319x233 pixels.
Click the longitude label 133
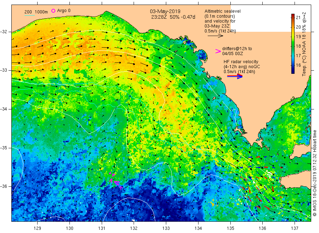[x=166, y=228]
